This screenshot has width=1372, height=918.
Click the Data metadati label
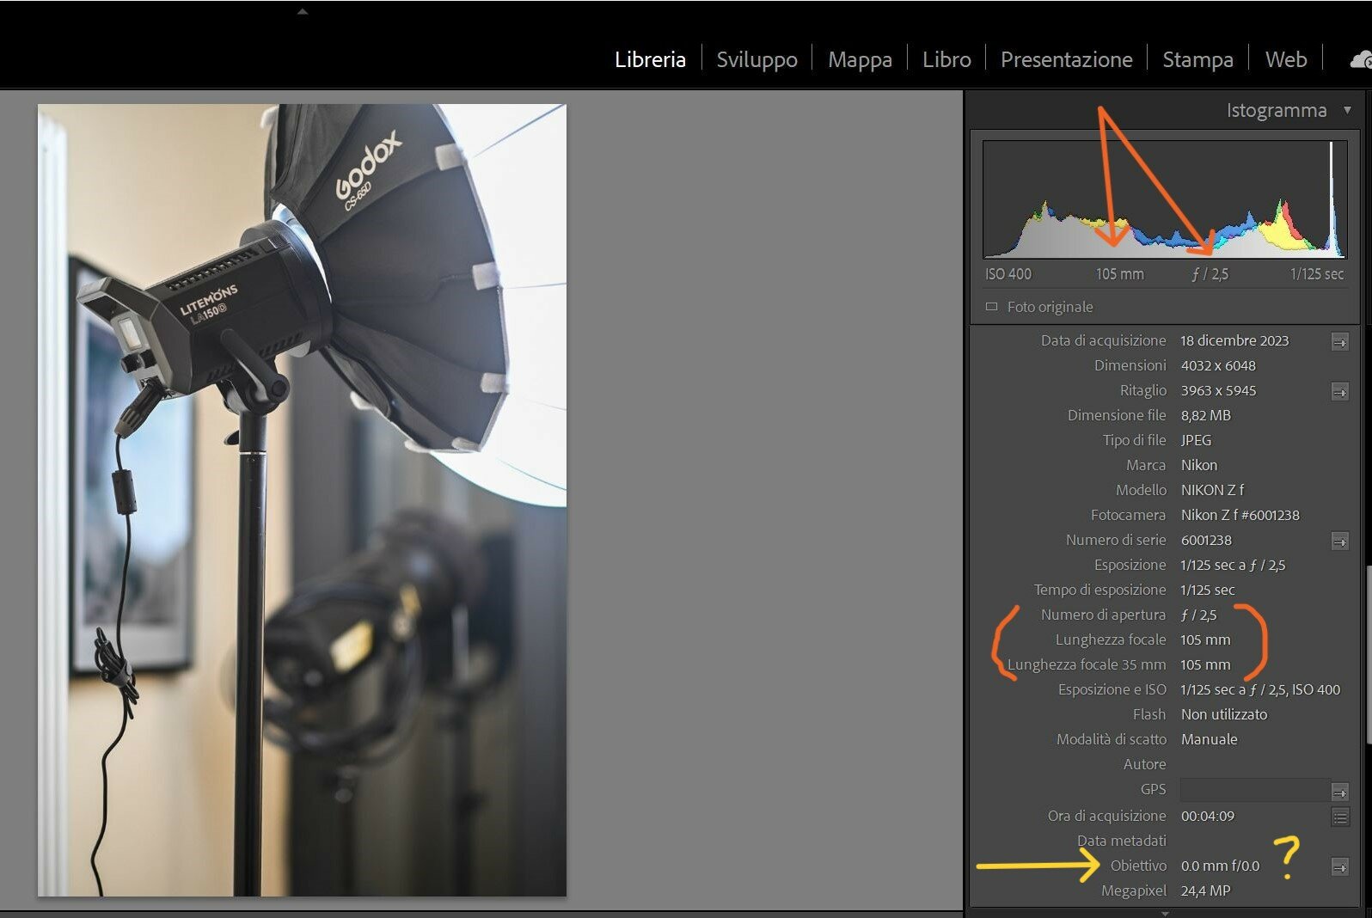pyautogui.click(x=1121, y=841)
